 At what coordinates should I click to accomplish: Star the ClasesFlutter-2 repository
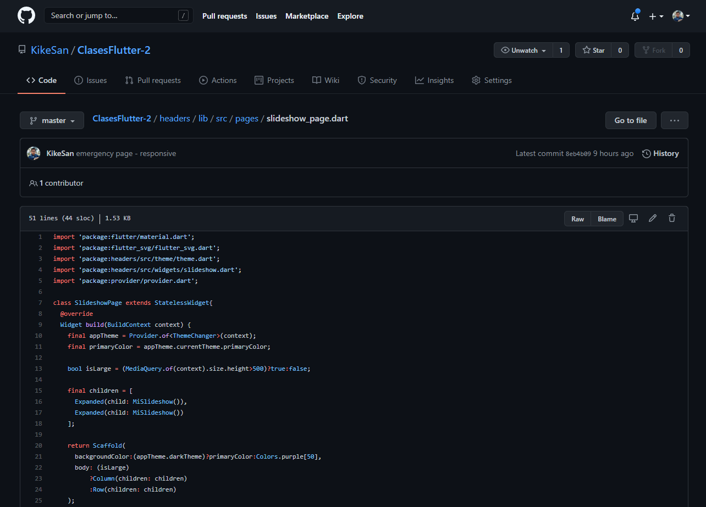pyautogui.click(x=593, y=49)
